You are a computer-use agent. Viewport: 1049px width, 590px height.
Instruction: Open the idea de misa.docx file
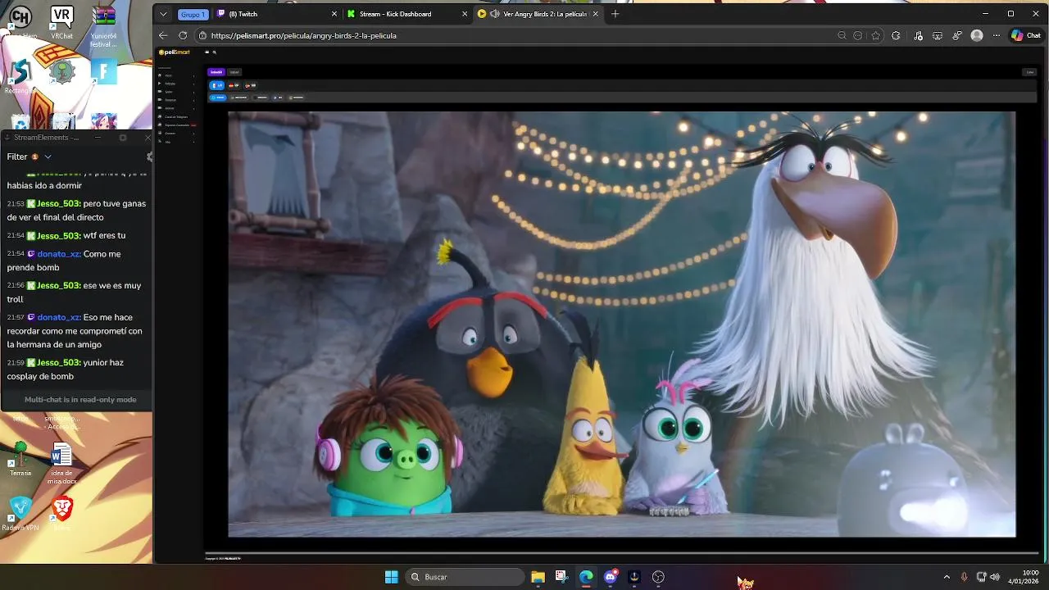tap(61, 463)
